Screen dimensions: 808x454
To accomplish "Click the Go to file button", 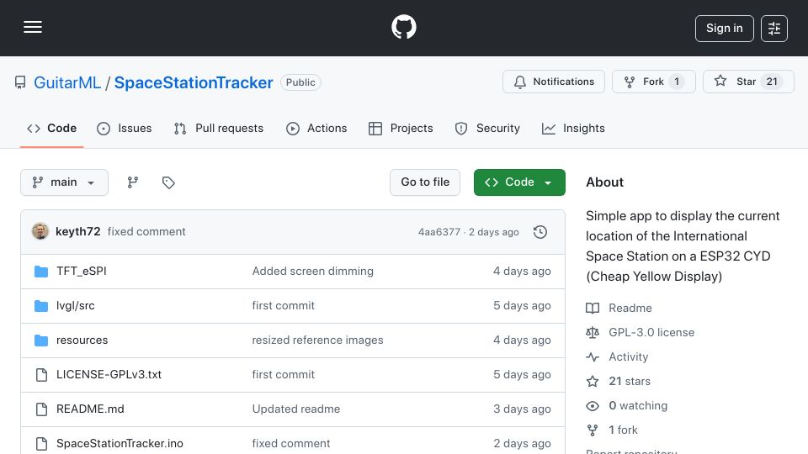I will click(424, 182).
